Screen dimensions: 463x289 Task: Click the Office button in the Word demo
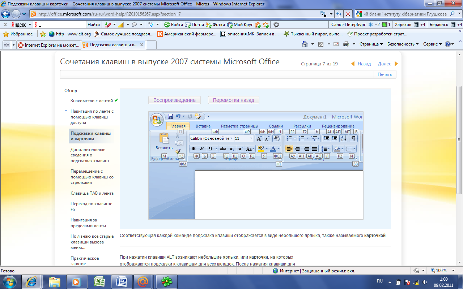(x=157, y=120)
